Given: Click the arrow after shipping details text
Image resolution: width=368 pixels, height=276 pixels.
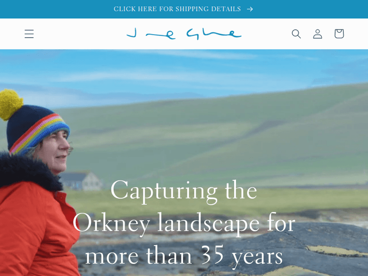Looking at the screenshot, I should coord(250,9).
